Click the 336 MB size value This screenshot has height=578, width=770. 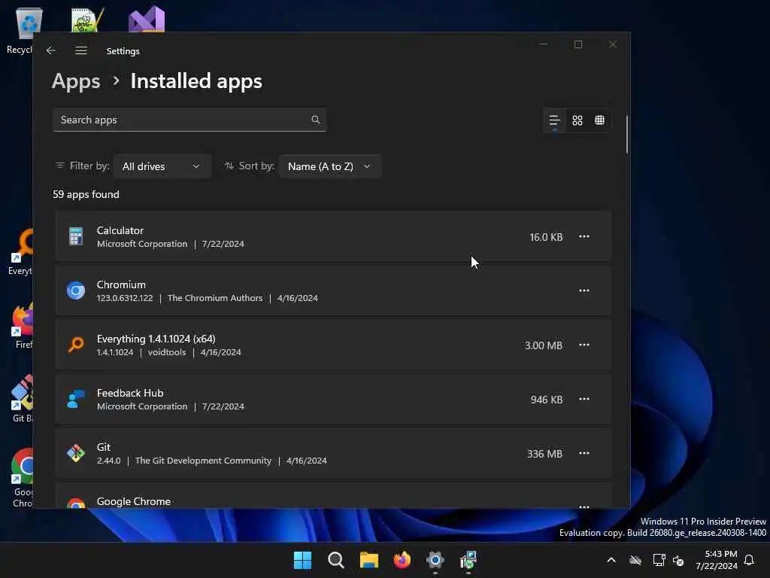click(x=544, y=454)
